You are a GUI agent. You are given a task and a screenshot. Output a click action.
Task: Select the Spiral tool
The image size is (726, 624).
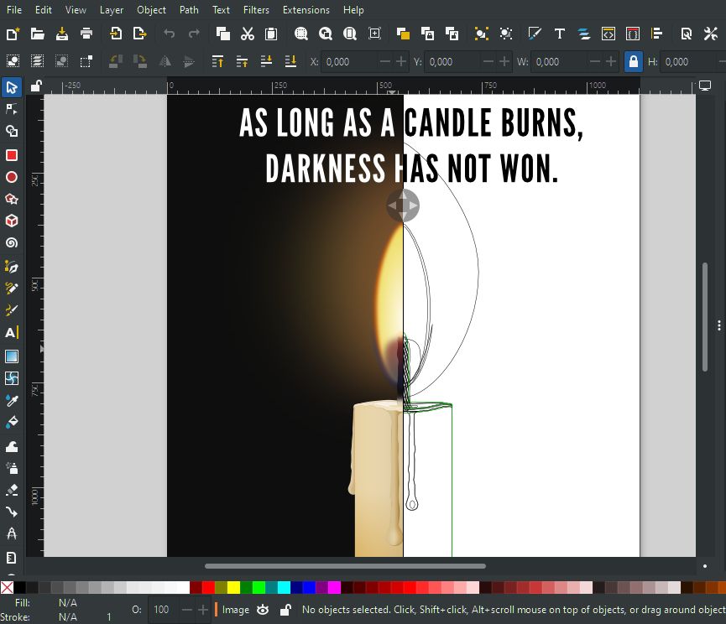(12, 243)
